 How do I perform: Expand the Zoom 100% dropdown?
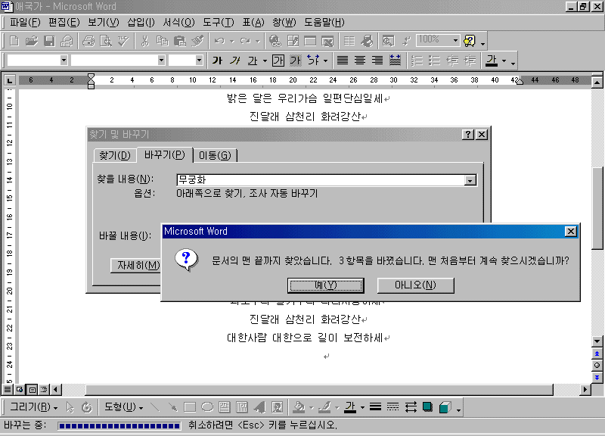pyautogui.click(x=455, y=40)
